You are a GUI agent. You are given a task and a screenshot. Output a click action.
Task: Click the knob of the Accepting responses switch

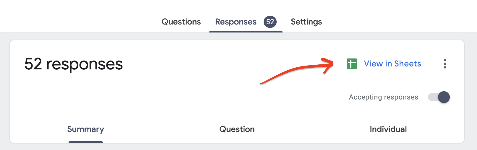[444, 97]
